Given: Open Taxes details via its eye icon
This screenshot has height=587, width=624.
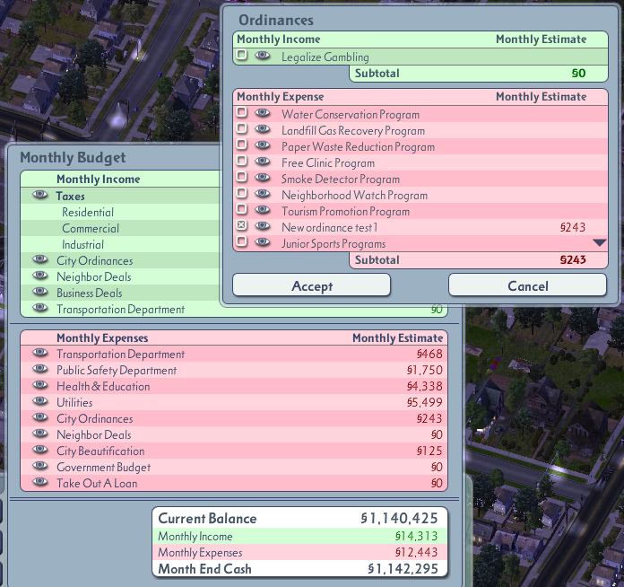Looking at the screenshot, I should click(x=39, y=195).
